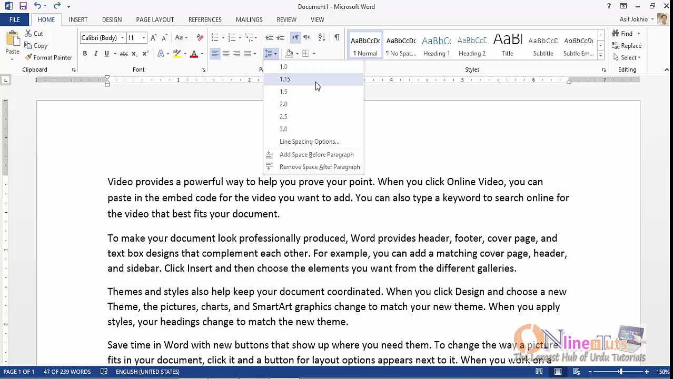This screenshot has height=379, width=673.
Task: Toggle italic formatting
Action: pos(95,54)
